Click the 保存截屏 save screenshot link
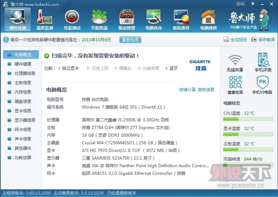278x197 pixels. pos(267,40)
